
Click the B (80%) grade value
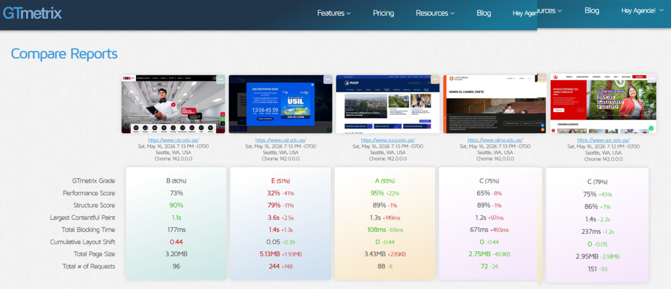[176, 181]
